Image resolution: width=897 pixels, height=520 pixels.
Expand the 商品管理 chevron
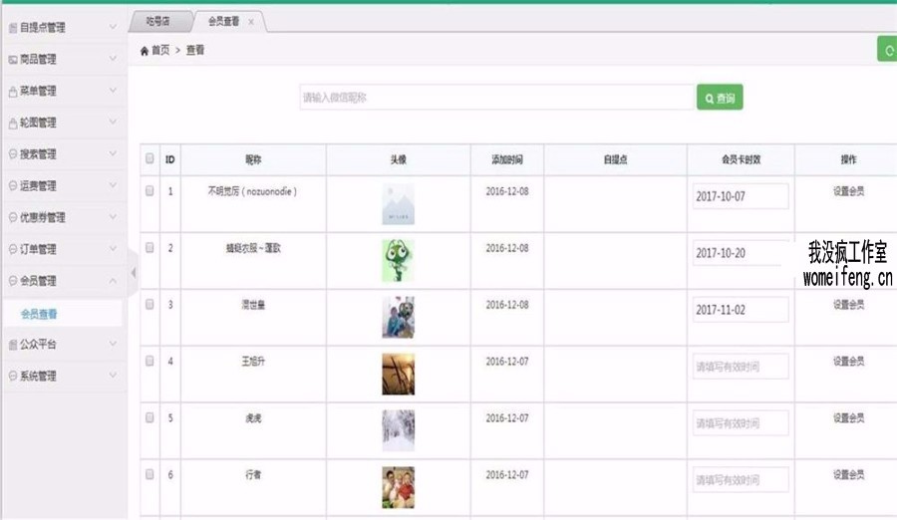113,59
